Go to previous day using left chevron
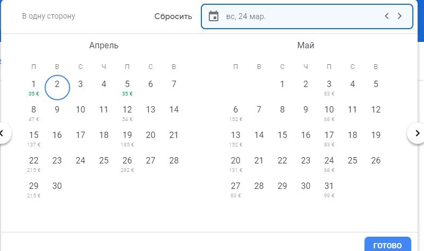Viewport: 424px width, 251px height. tap(387, 16)
